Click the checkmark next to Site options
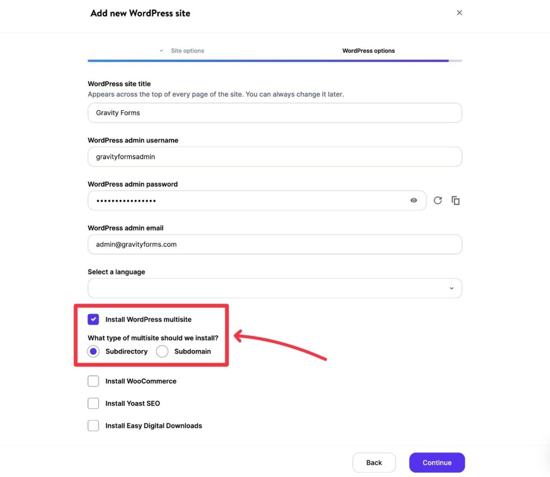This screenshot has width=550, height=477. [x=161, y=50]
